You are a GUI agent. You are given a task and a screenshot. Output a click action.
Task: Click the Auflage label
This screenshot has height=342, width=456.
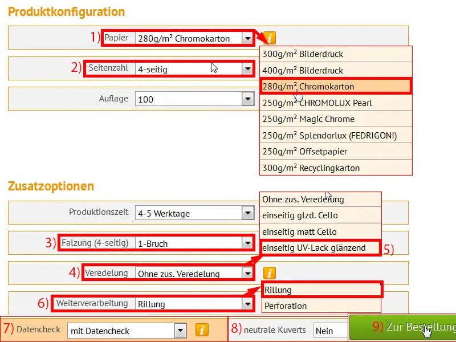(x=113, y=99)
